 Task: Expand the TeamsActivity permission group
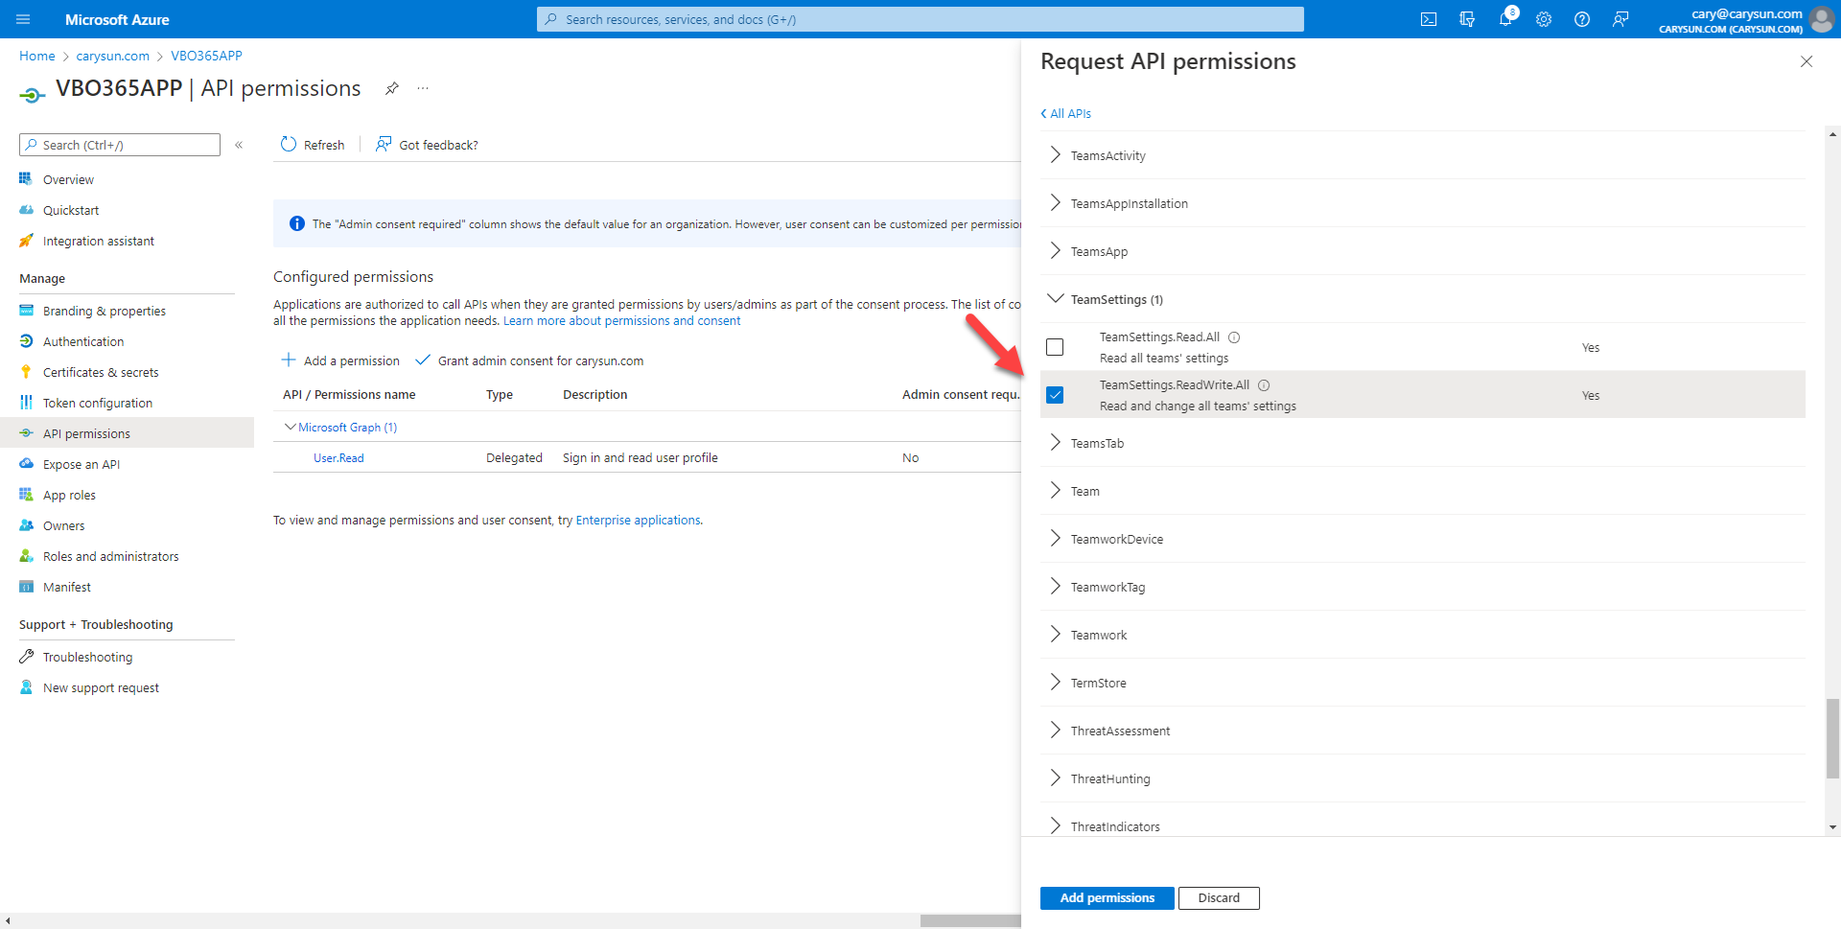pos(1055,154)
